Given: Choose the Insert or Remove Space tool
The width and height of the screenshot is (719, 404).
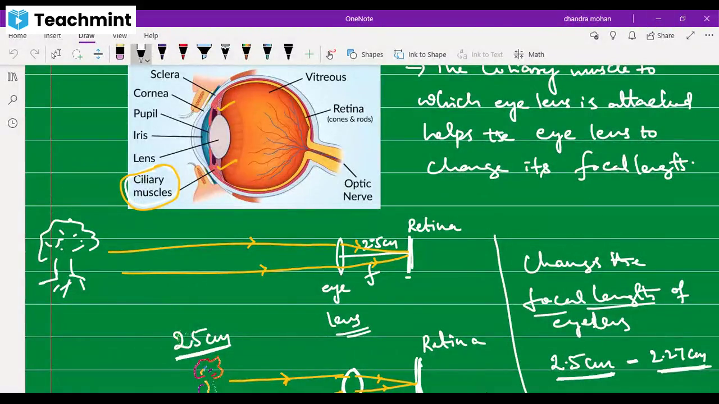Looking at the screenshot, I should point(98,54).
